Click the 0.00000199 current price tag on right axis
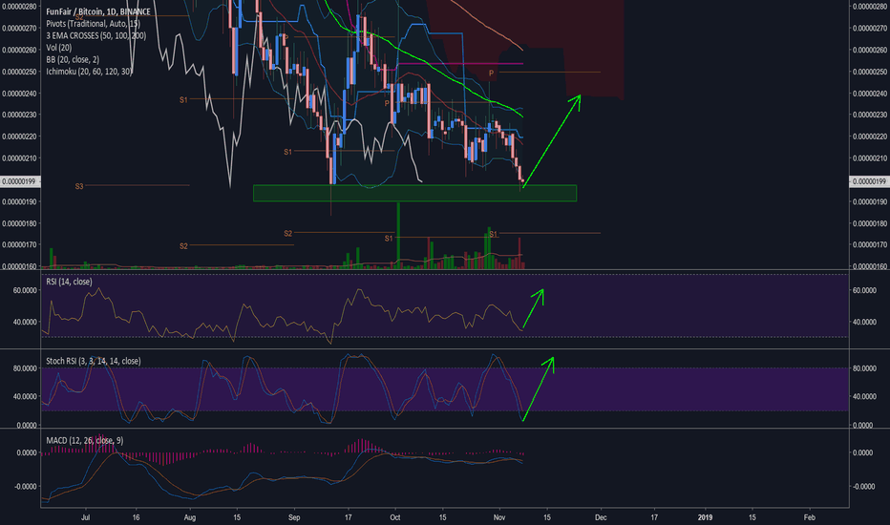Screen dimensions: 890x525 868,181
